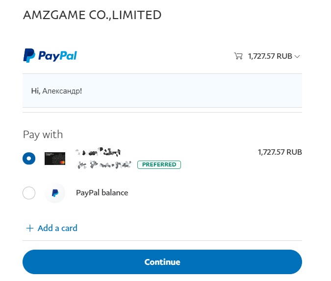Select the preferred card radio button
This screenshot has height=281, width=331.
(29, 158)
